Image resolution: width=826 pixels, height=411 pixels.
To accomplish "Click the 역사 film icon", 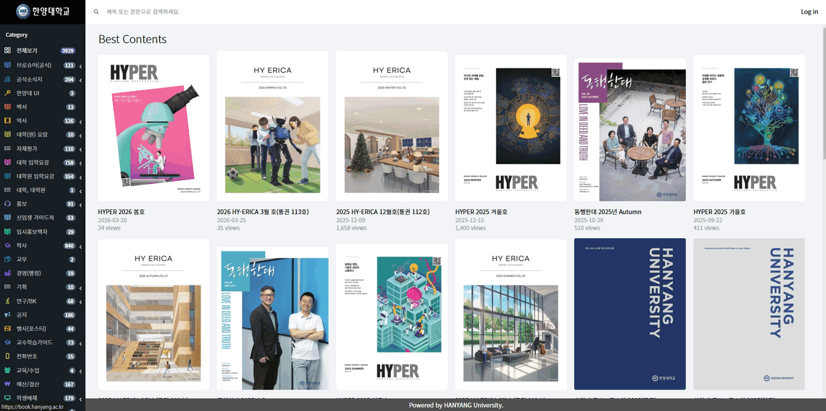I will pos(7,121).
